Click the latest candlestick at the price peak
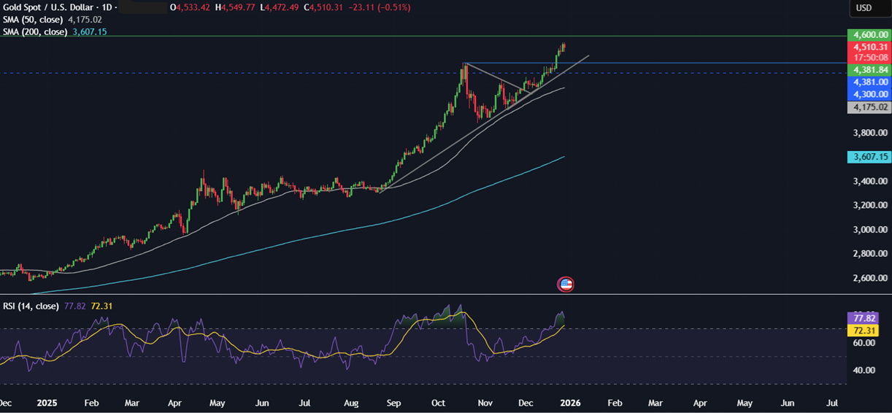Viewport: 892px width, 413px height. coord(564,47)
